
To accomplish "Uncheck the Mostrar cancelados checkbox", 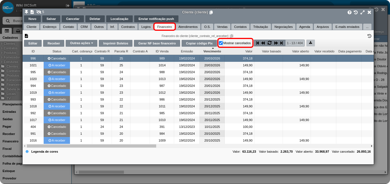I will [x=221, y=43].
